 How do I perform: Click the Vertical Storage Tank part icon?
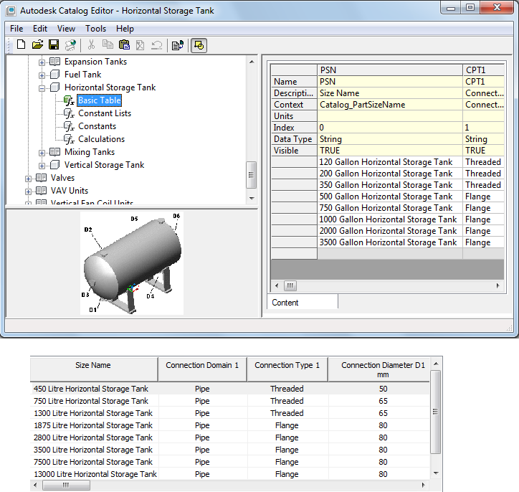tap(54, 165)
